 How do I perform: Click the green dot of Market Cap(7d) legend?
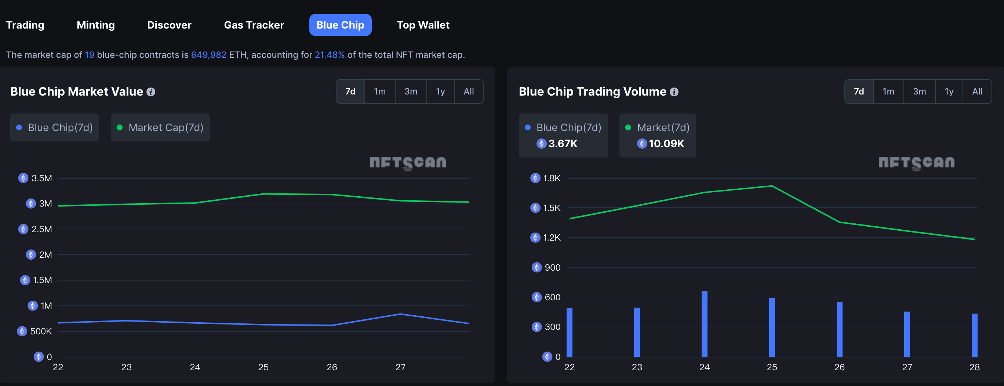[x=120, y=127]
